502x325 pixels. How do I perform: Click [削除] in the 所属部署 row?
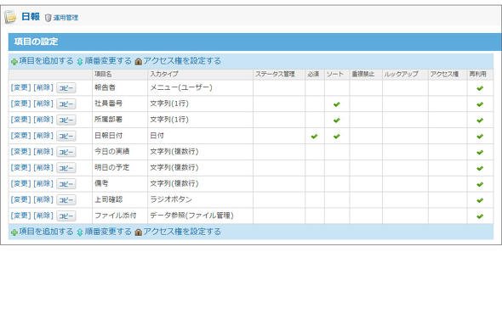(43, 120)
